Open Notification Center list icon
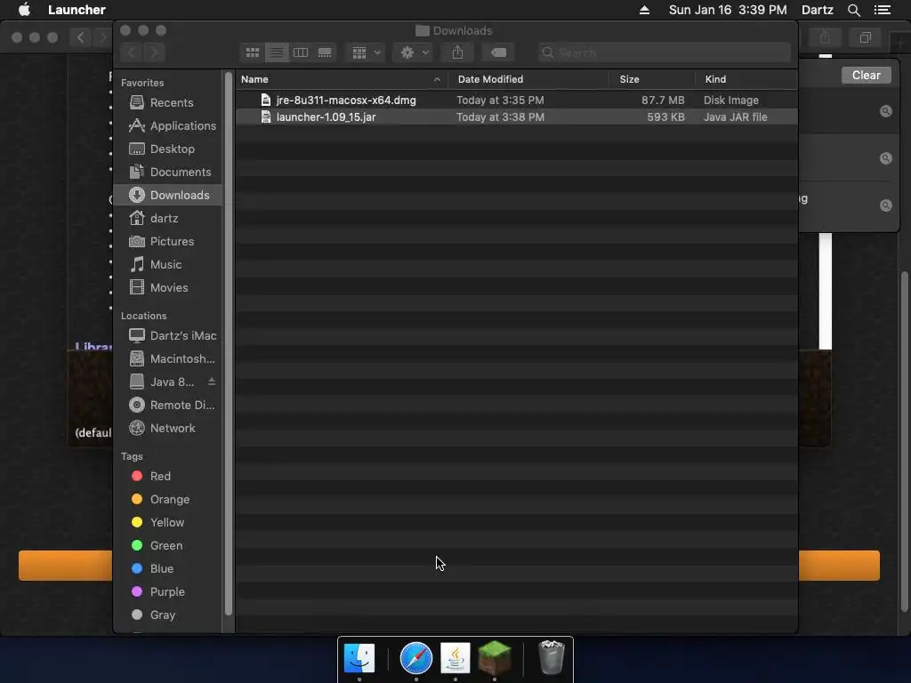Screen dimensions: 911x683 [882, 10]
